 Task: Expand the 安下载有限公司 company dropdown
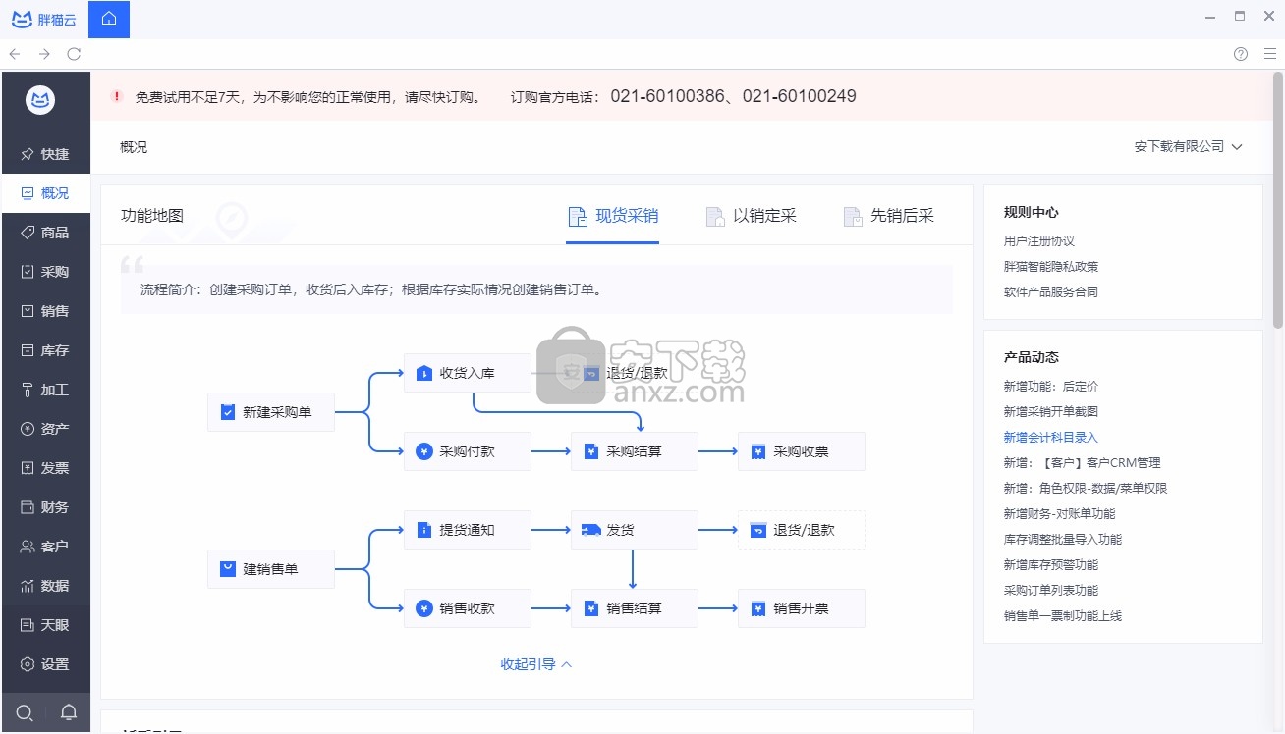(x=1188, y=146)
